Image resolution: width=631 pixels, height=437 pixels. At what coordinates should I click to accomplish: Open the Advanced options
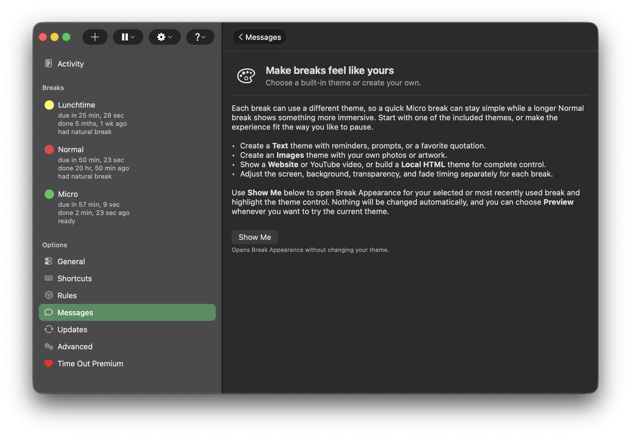coord(127,347)
